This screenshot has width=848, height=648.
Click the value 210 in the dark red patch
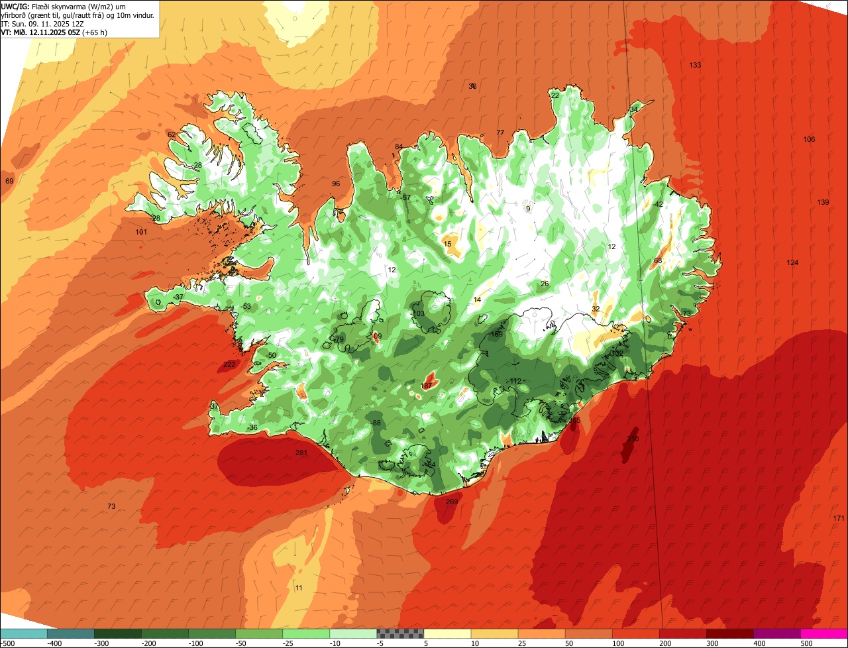pos(633,439)
